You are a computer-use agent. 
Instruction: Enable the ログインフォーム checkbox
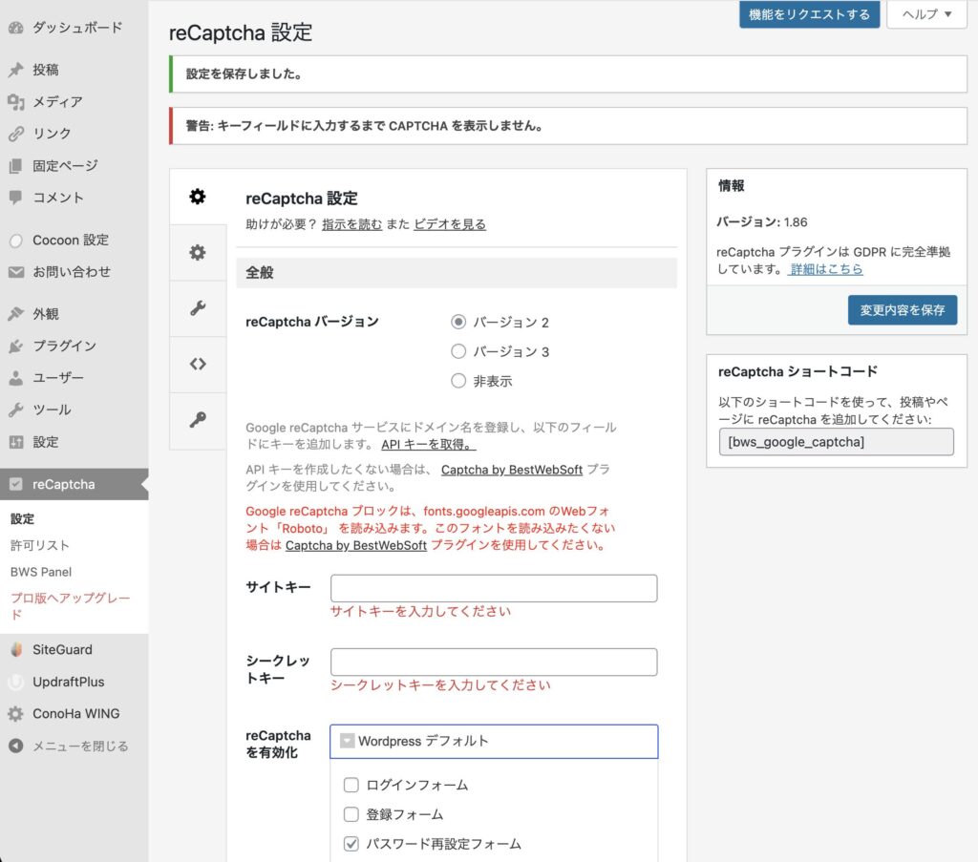[351, 786]
